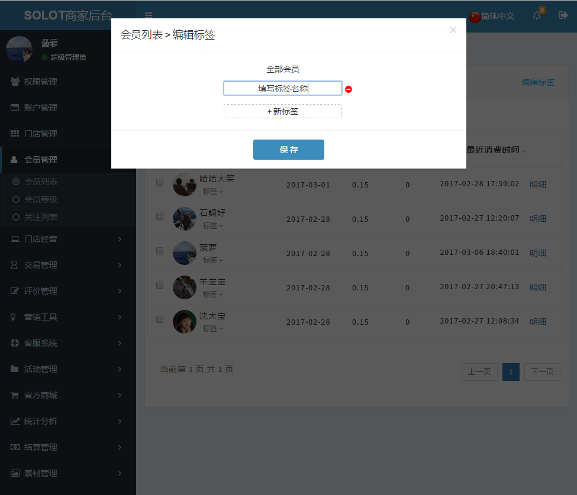Open notifications bell icon
Image resolution: width=577 pixels, height=495 pixels.
coord(537,15)
